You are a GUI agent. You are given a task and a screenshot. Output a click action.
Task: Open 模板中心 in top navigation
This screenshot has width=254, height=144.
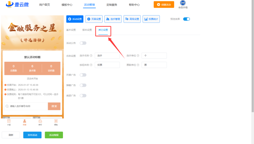pos(67,5)
